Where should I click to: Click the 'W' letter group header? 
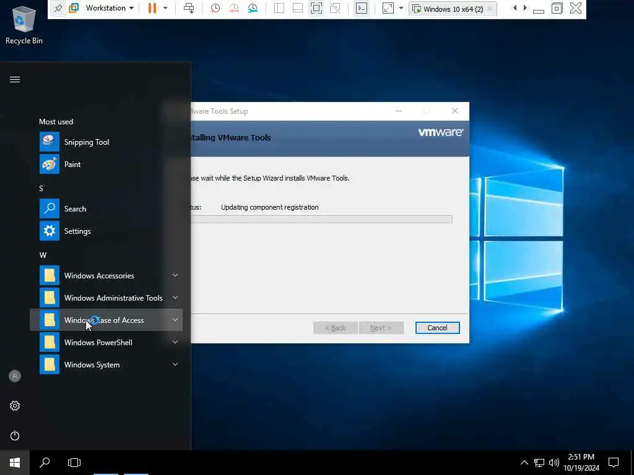point(43,255)
